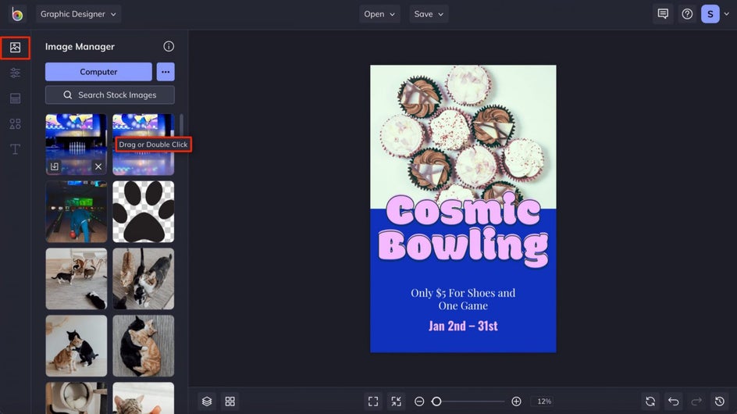Expand the Open menu

tap(379, 14)
